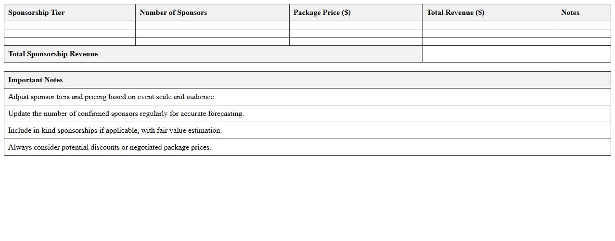The height and width of the screenshot is (241, 615).
Task: Select the third empty Sponsorship Tier cell
Action: pyautogui.click(x=70, y=41)
